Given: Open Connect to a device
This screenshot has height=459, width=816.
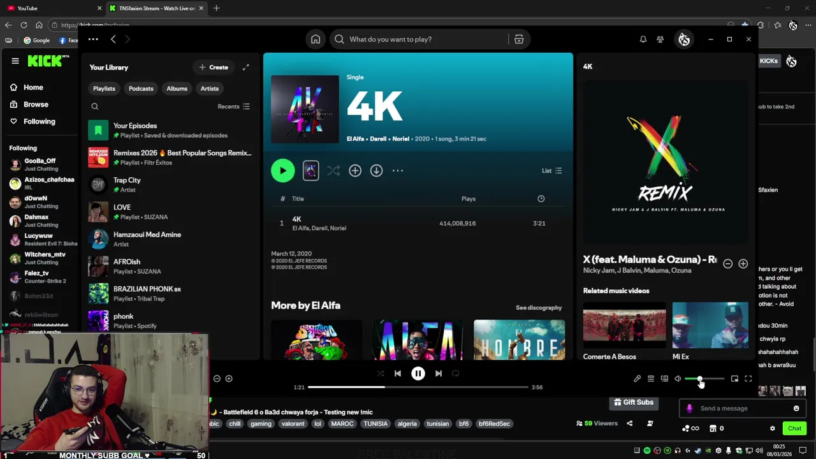Looking at the screenshot, I should [664, 379].
